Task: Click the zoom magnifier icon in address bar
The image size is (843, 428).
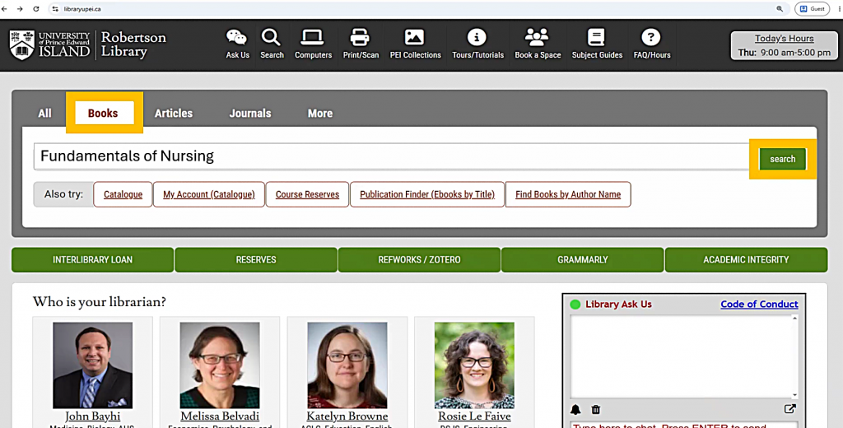Action: [x=780, y=8]
